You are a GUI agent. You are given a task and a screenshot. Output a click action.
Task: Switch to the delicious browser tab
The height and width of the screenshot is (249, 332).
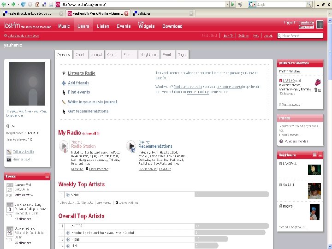(x=163, y=13)
